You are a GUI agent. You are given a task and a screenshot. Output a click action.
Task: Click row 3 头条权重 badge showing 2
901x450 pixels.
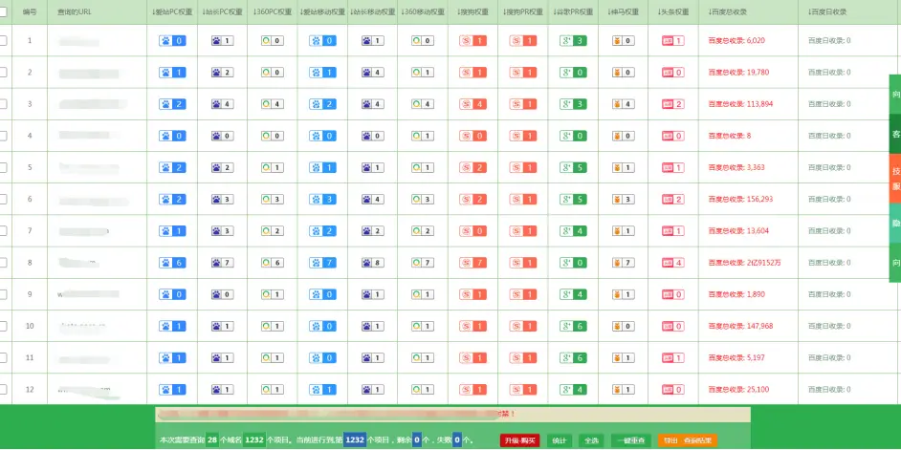click(x=672, y=104)
